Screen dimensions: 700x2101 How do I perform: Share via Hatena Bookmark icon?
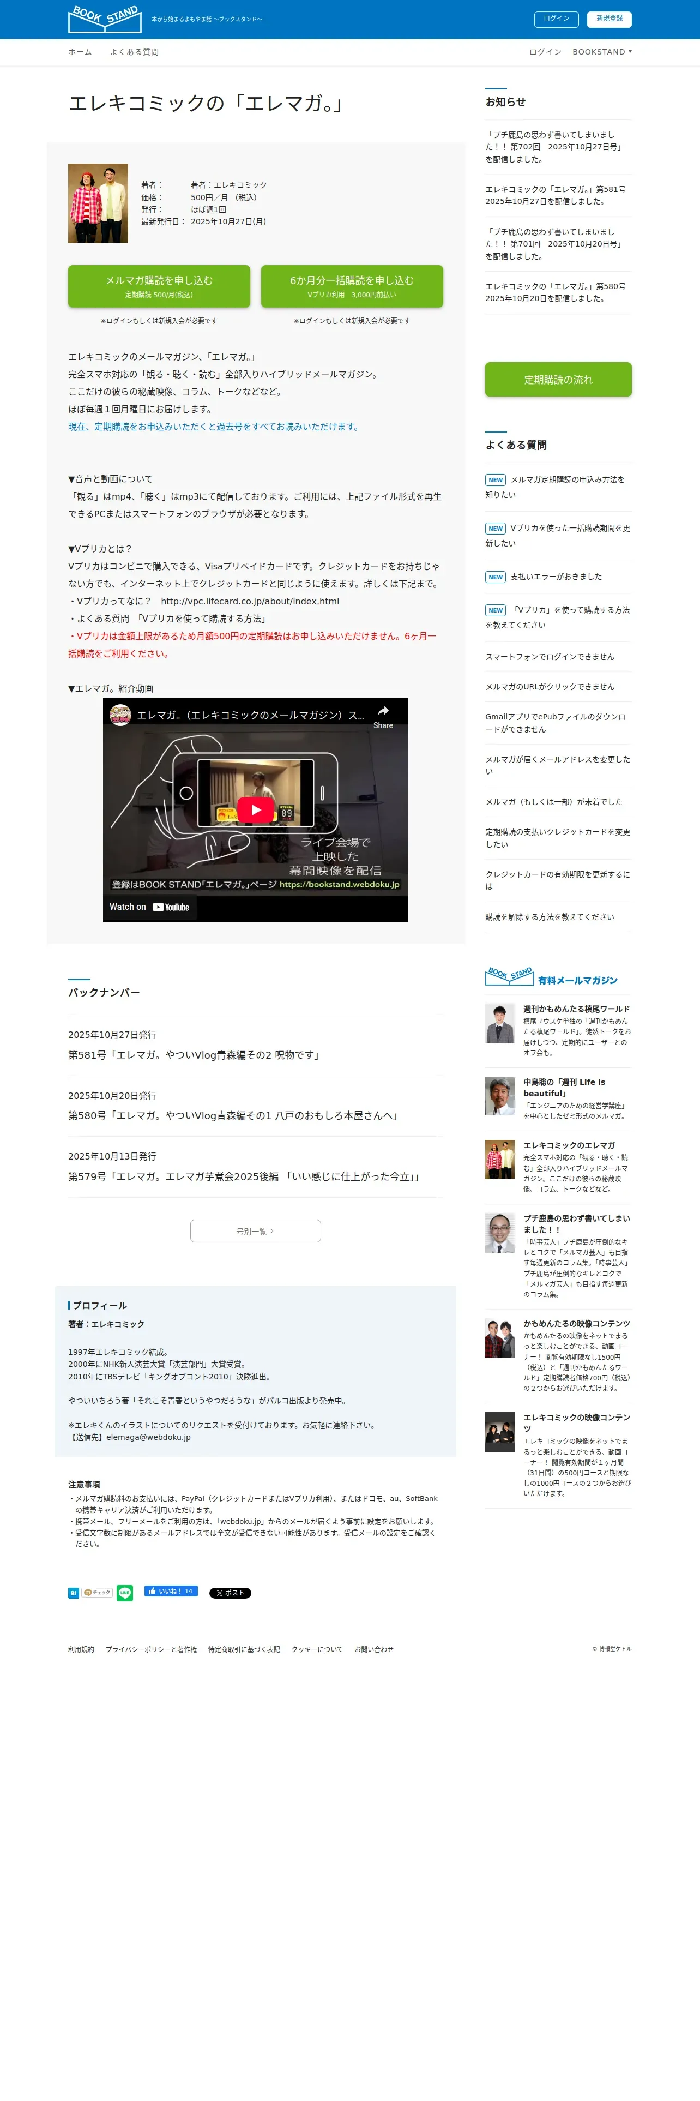point(74,1592)
